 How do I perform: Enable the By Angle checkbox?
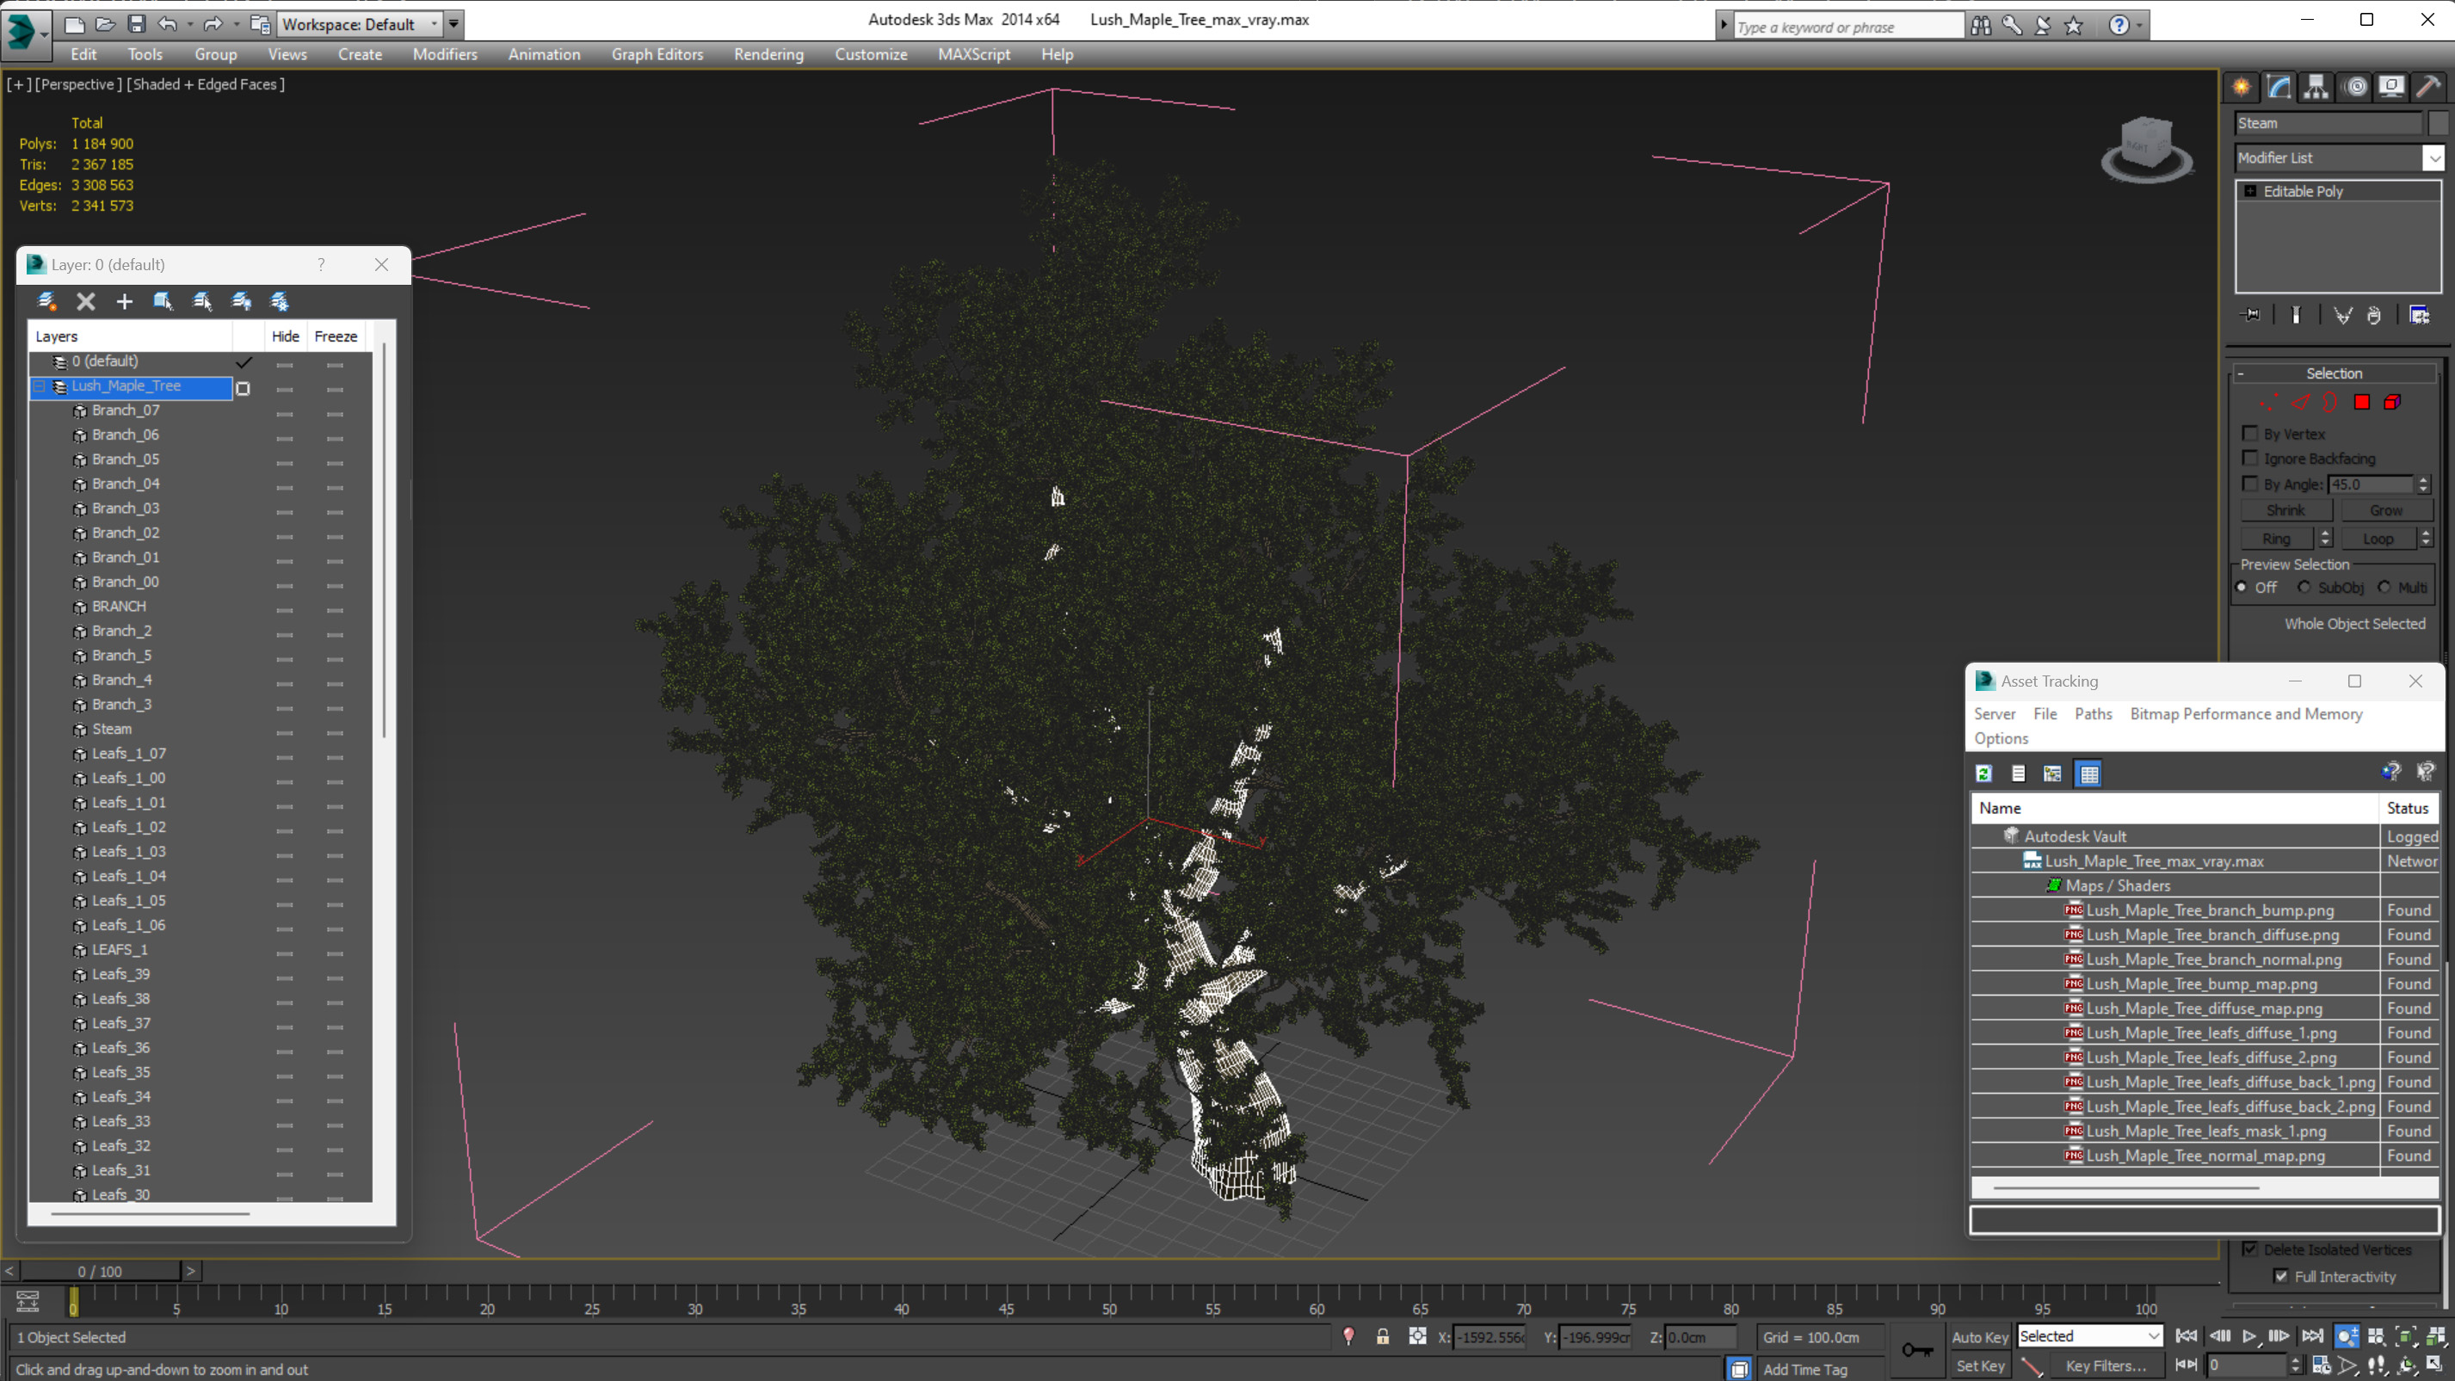(2250, 484)
